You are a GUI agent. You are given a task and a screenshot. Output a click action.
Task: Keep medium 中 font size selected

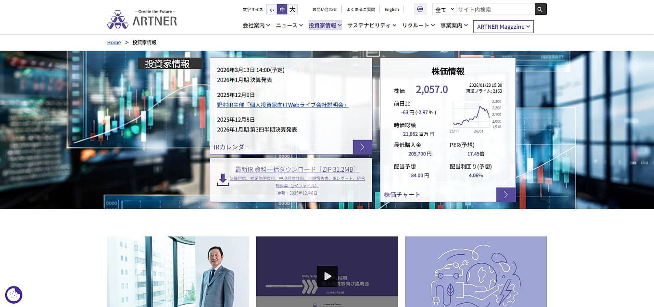(282, 9)
